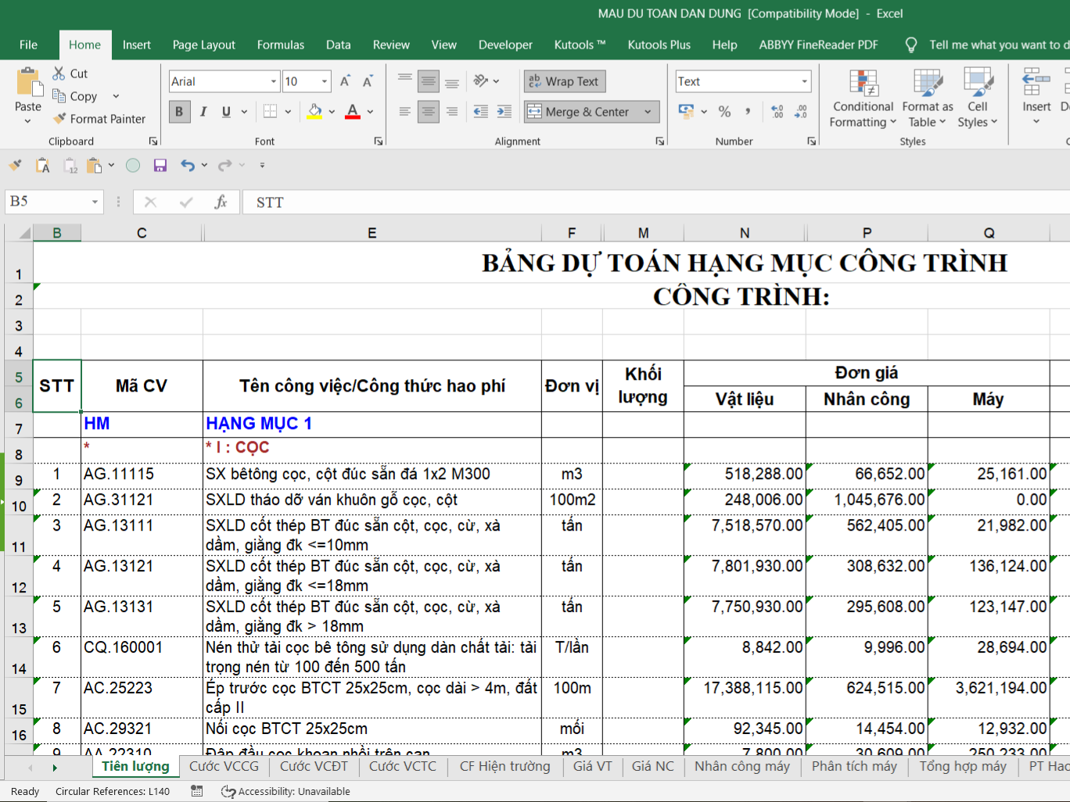The width and height of the screenshot is (1070, 802).
Task: Open the font name dropdown
Action: (274, 81)
